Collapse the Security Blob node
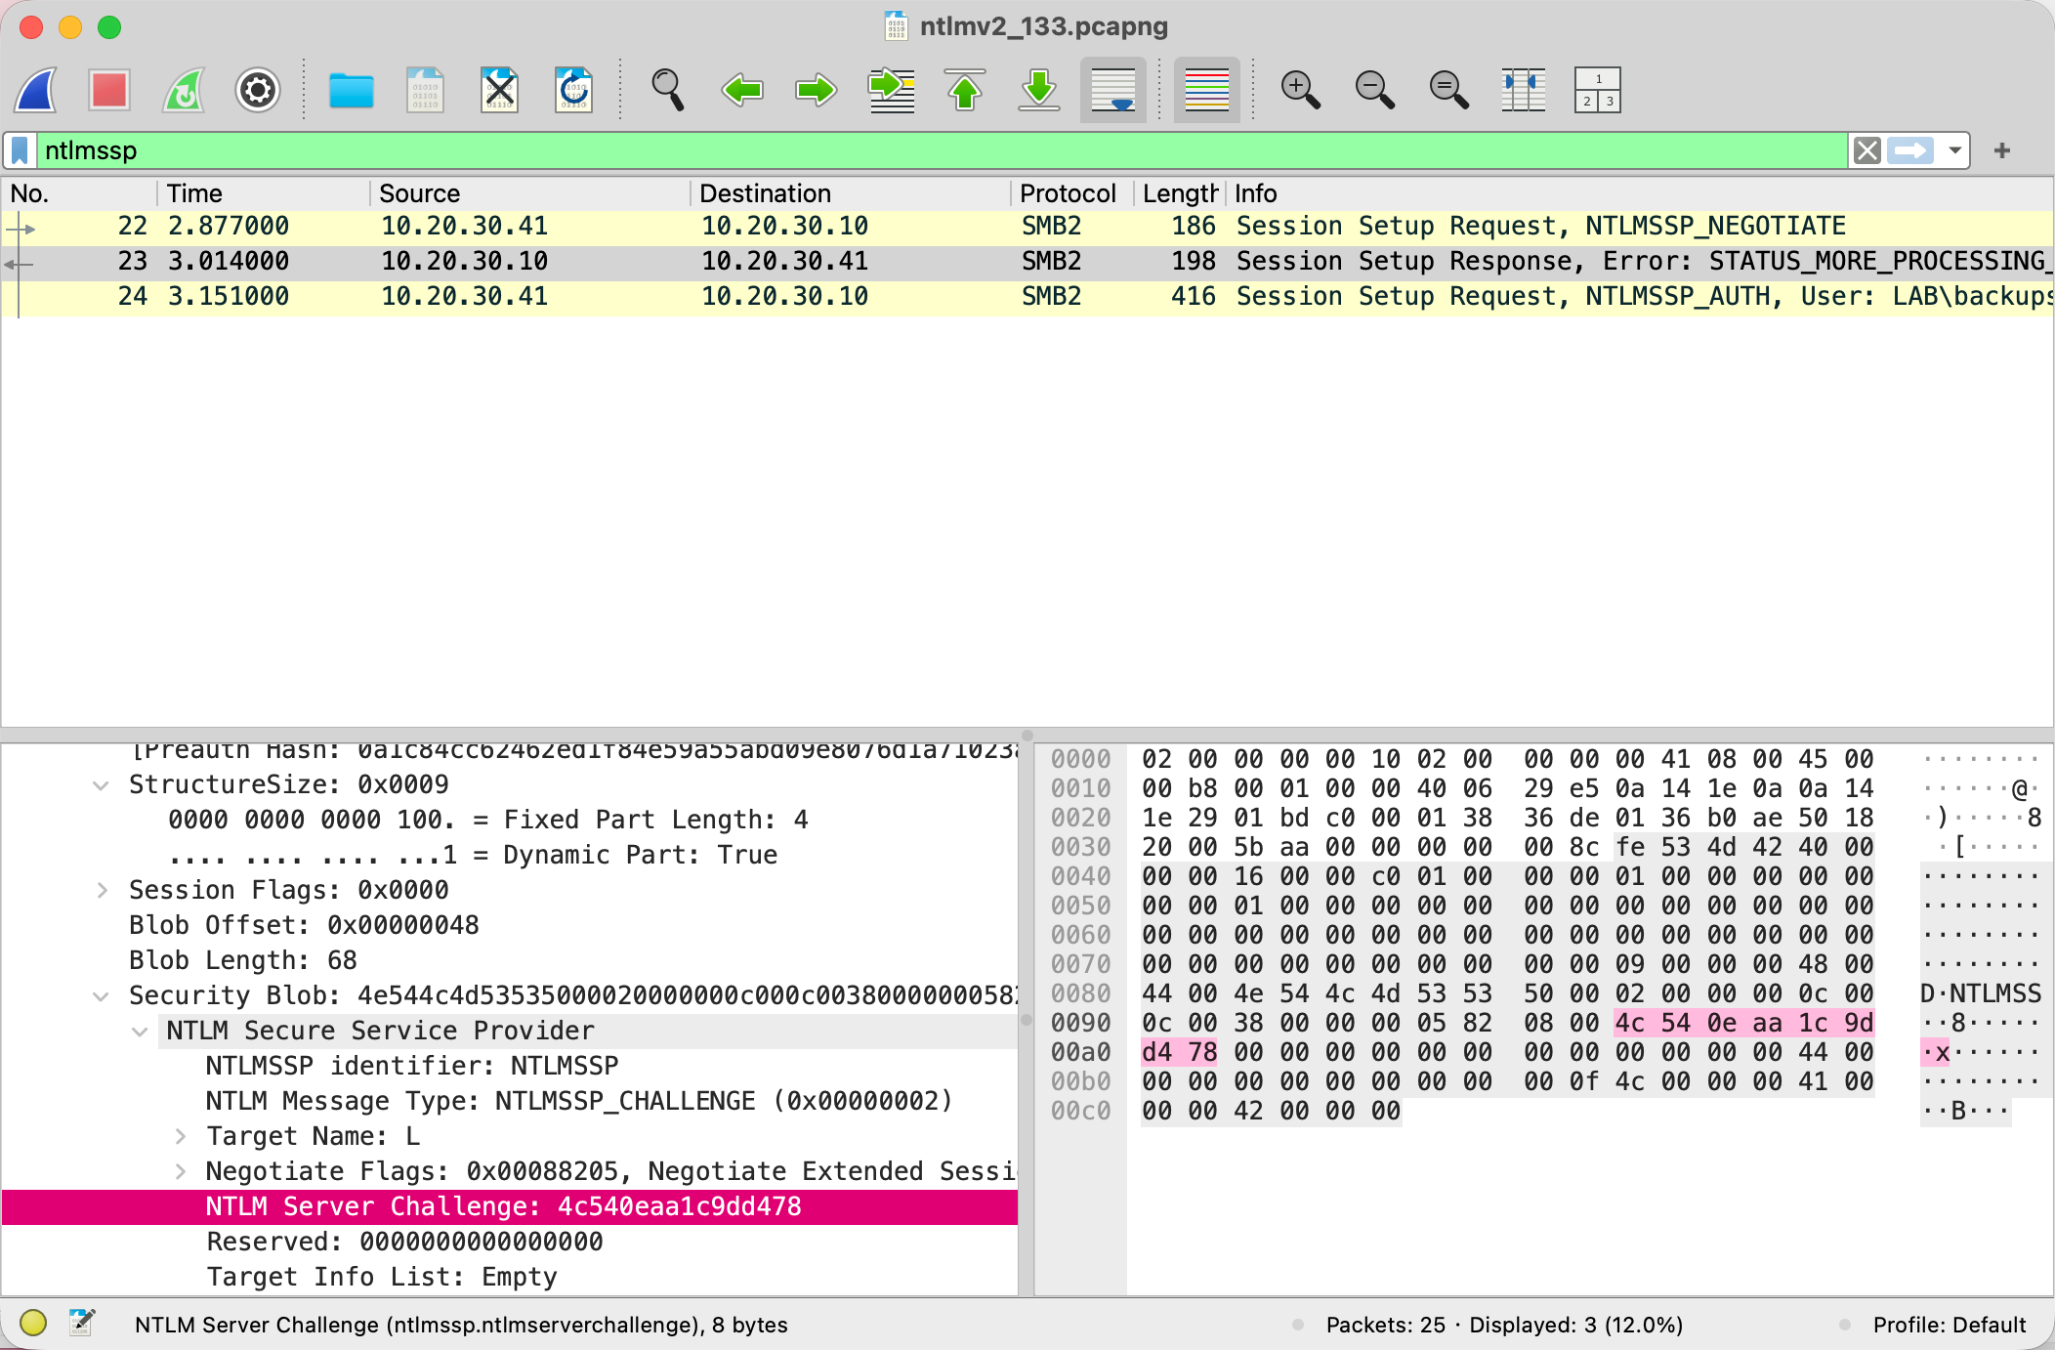This screenshot has width=2055, height=1350. (101, 995)
